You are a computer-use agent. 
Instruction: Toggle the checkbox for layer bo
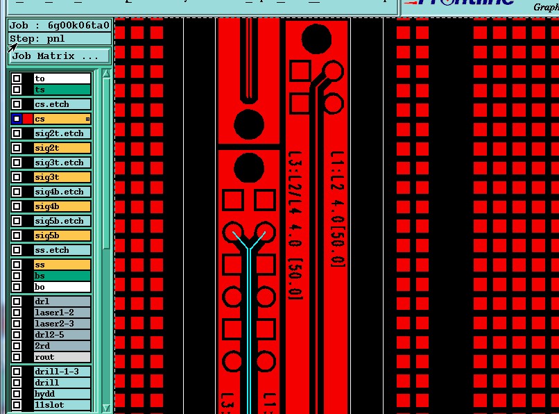point(17,287)
